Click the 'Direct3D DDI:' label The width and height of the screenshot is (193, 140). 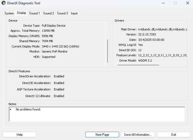[128, 50]
